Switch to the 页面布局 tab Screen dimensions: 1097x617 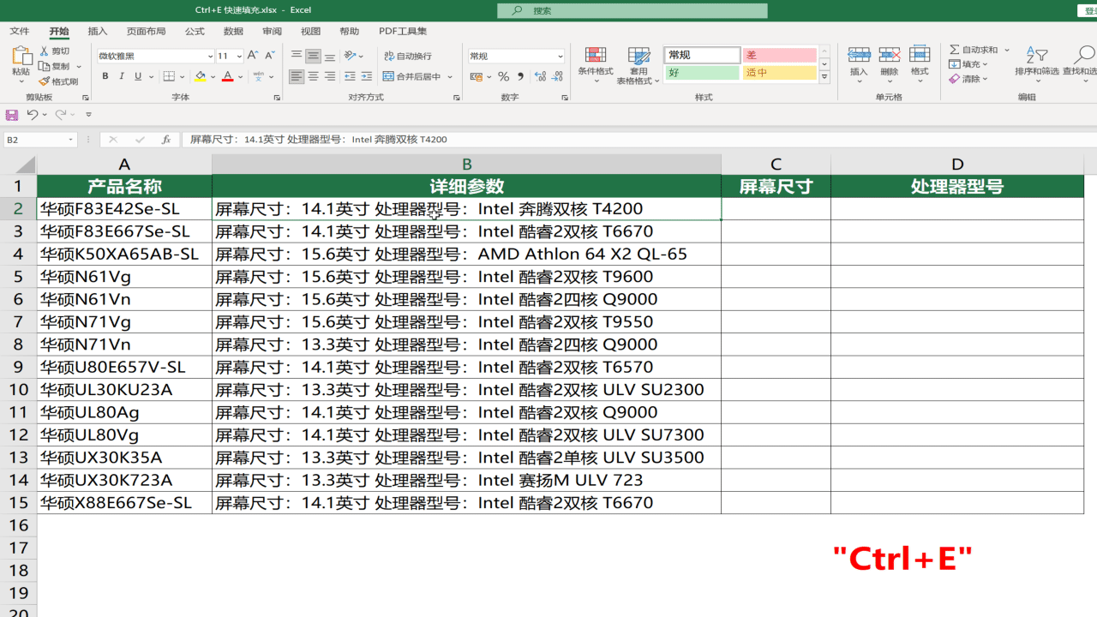[x=146, y=31]
